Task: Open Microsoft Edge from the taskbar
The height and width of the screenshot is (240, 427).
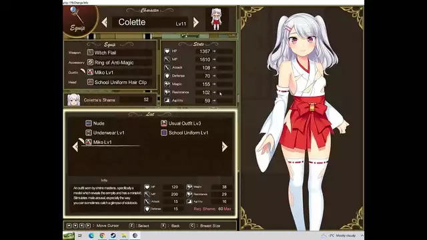Action: tap(91, 235)
